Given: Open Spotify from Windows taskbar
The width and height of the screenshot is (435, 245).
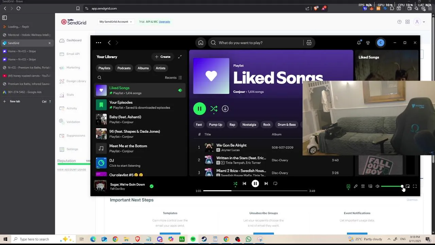Looking at the screenshot, I should point(193,239).
